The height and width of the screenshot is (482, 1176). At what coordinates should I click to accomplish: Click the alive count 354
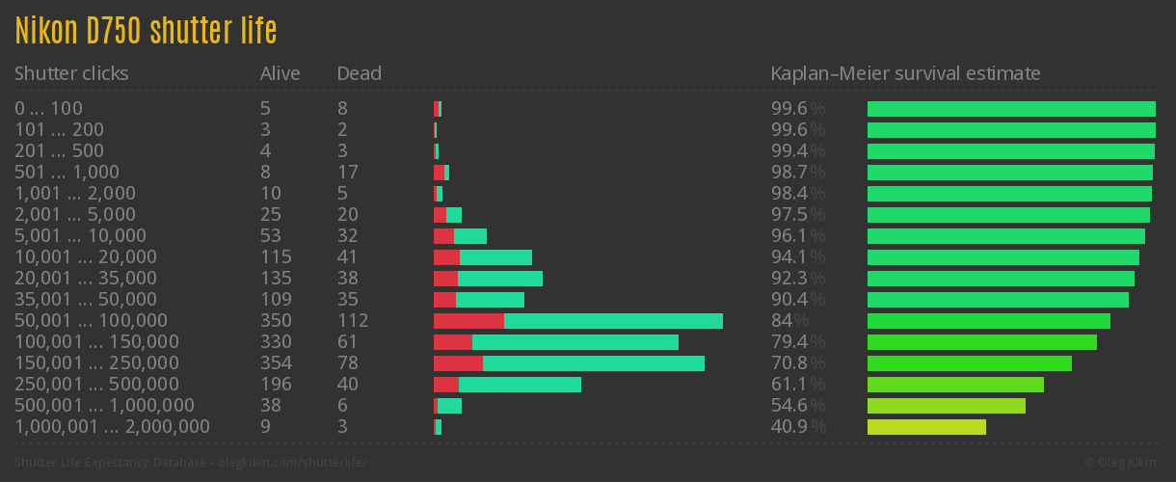pyautogui.click(x=276, y=363)
